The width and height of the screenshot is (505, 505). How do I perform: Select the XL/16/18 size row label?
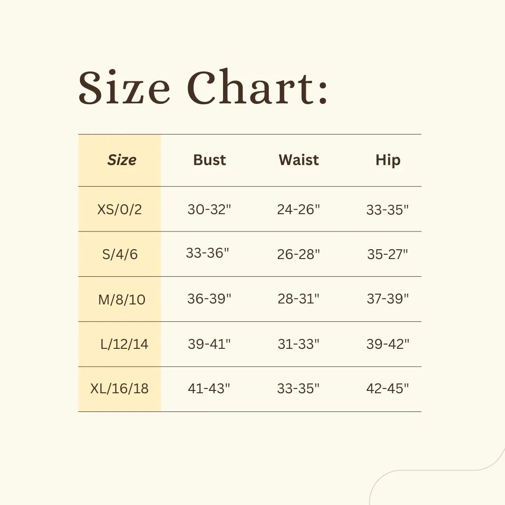point(120,389)
